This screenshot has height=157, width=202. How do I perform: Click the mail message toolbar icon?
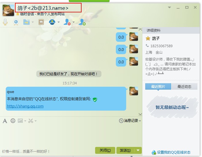pyautogui.click(x=41, y=22)
